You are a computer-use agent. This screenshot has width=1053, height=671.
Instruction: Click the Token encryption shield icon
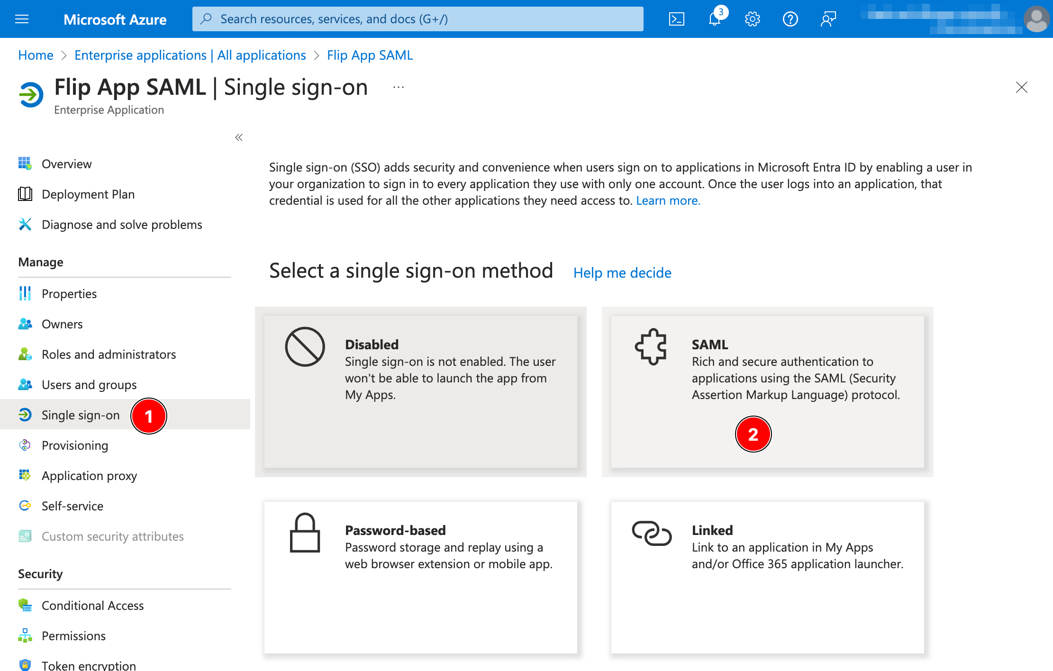pos(25,665)
